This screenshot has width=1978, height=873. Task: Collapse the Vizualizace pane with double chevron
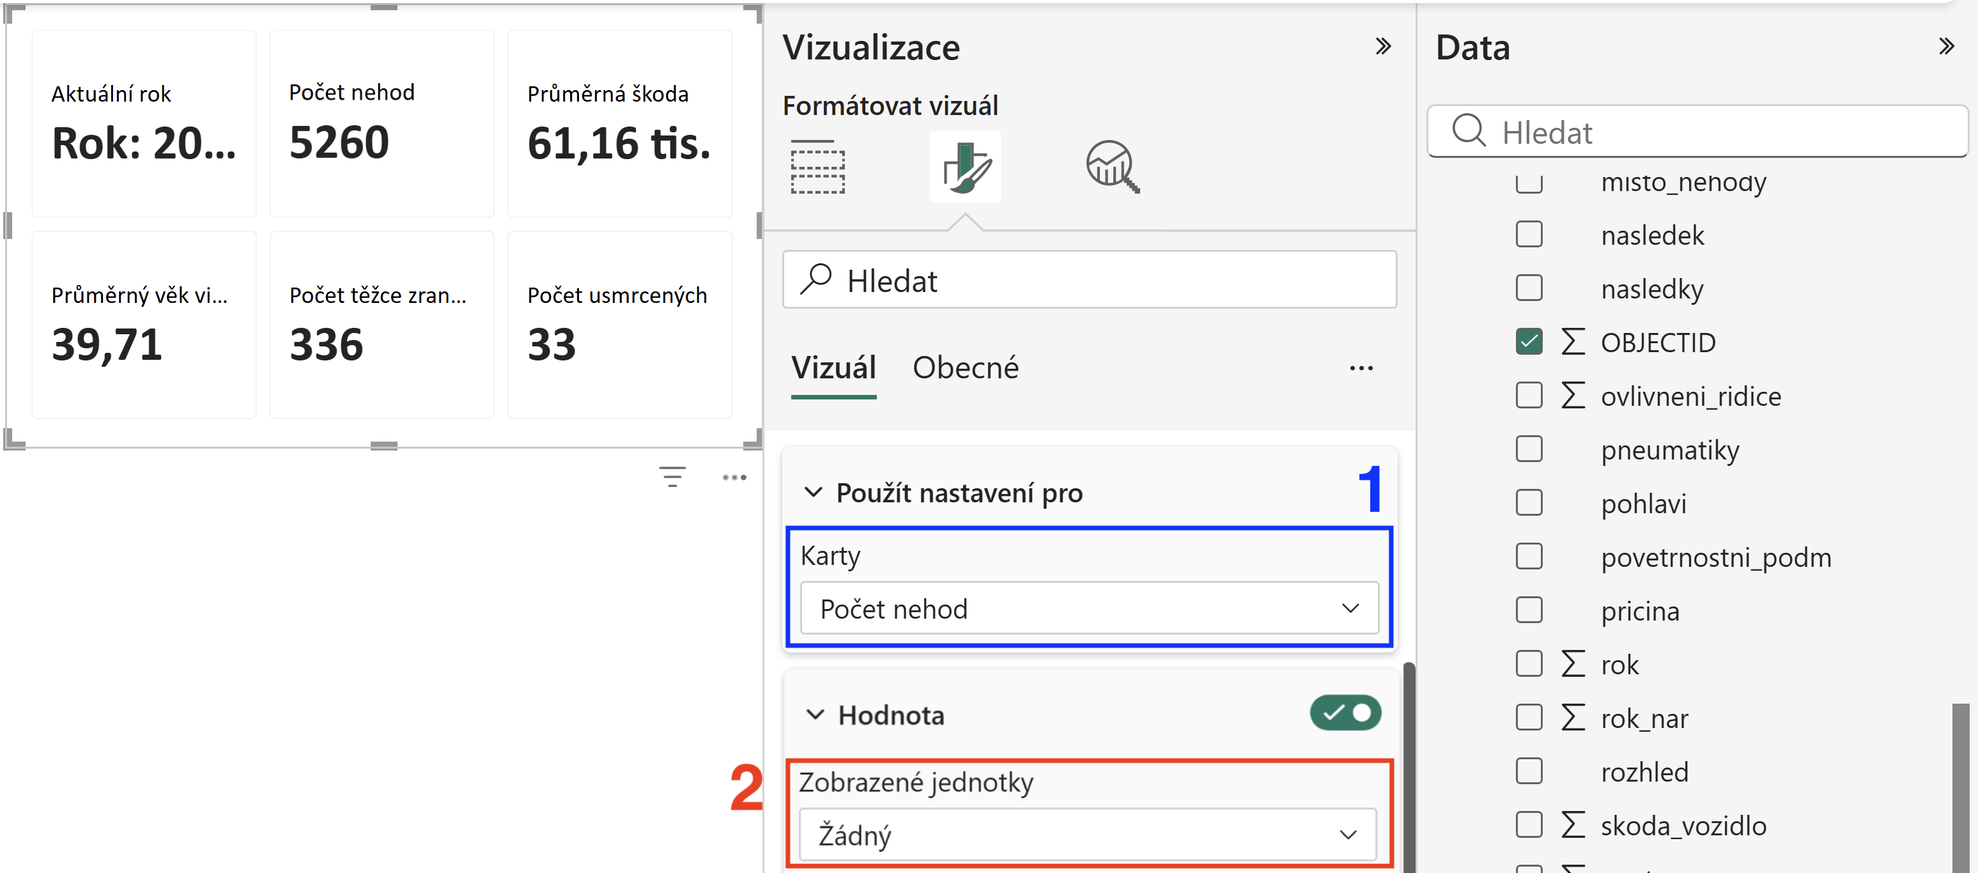[1383, 47]
